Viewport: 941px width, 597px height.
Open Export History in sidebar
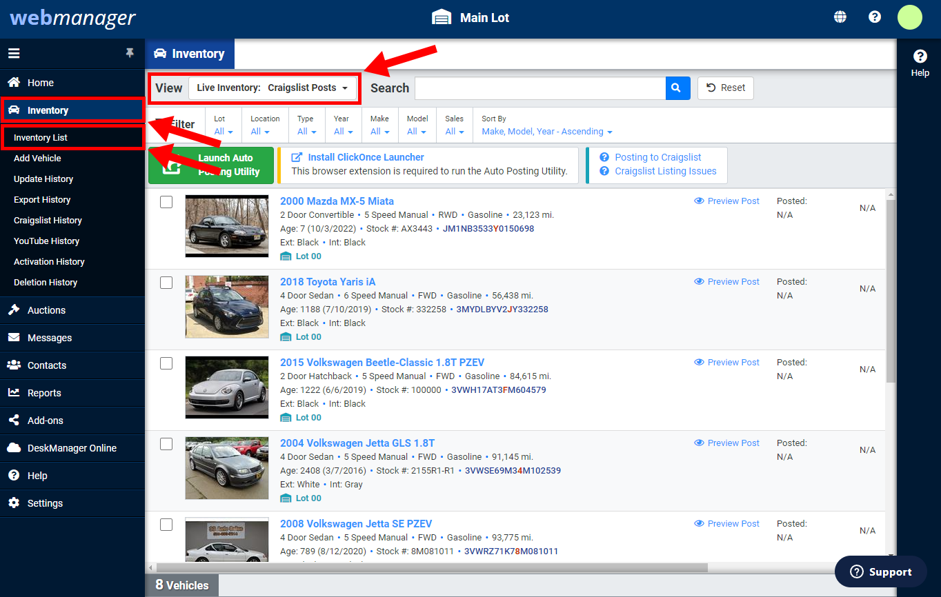point(42,199)
